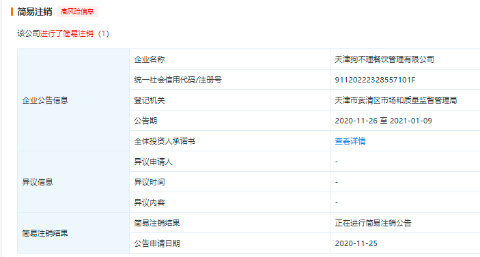This screenshot has height=257, width=480.
Task: Select 天津市武清区市场和质量监督管理局 cell
Action: [x=396, y=100]
